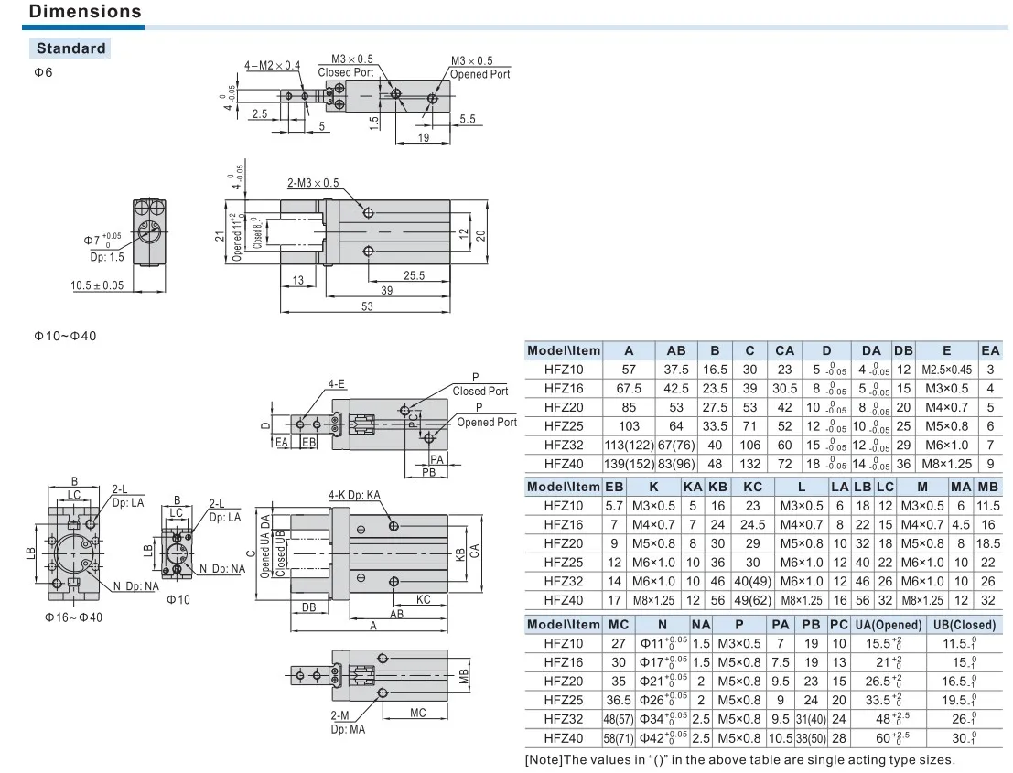Click the "Dimensions" page heading
The width and height of the screenshot is (1013, 773).
click(x=85, y=12)
